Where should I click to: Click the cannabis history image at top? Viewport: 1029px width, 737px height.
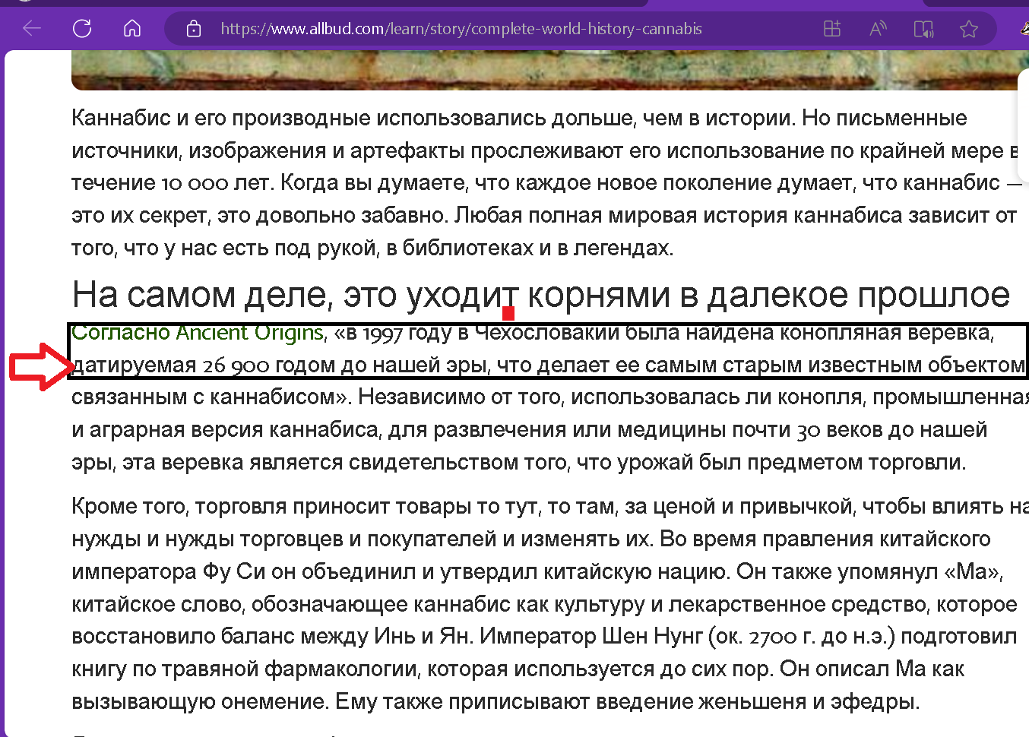pyautogui.click(x=544, y=71)
